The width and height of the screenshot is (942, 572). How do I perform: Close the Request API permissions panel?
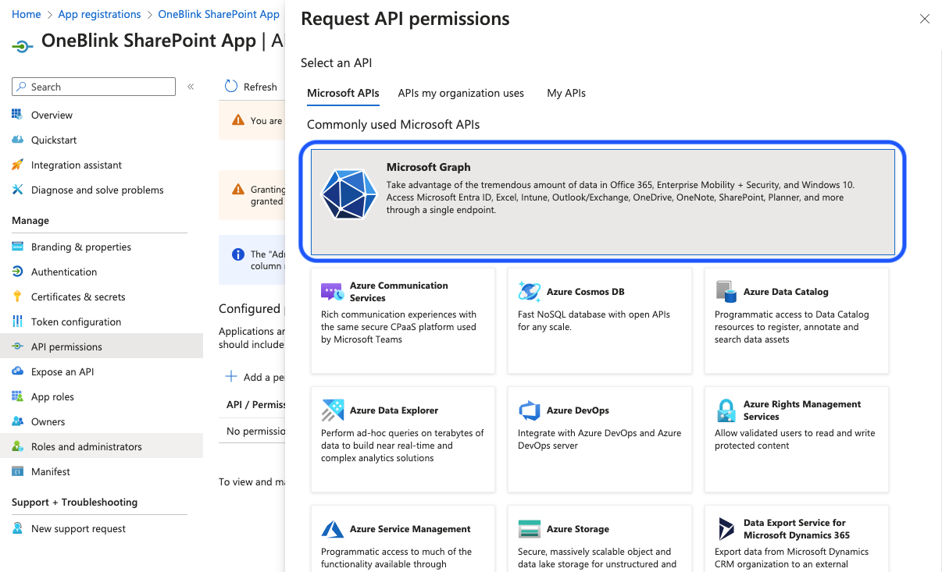(x=925, y=19)
